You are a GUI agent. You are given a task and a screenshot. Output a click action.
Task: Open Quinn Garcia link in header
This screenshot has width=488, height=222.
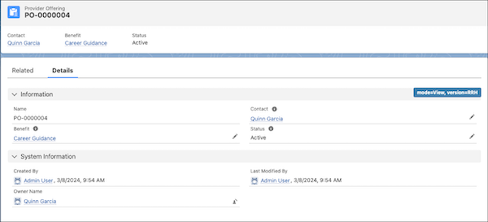click(x=24, y=43)
